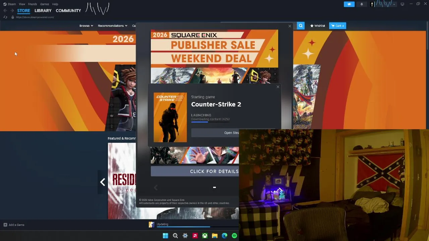This screenshot has width=429, height=241.
Task: Click the Big Picture mode monitor icon
Action: pos(402,4)
